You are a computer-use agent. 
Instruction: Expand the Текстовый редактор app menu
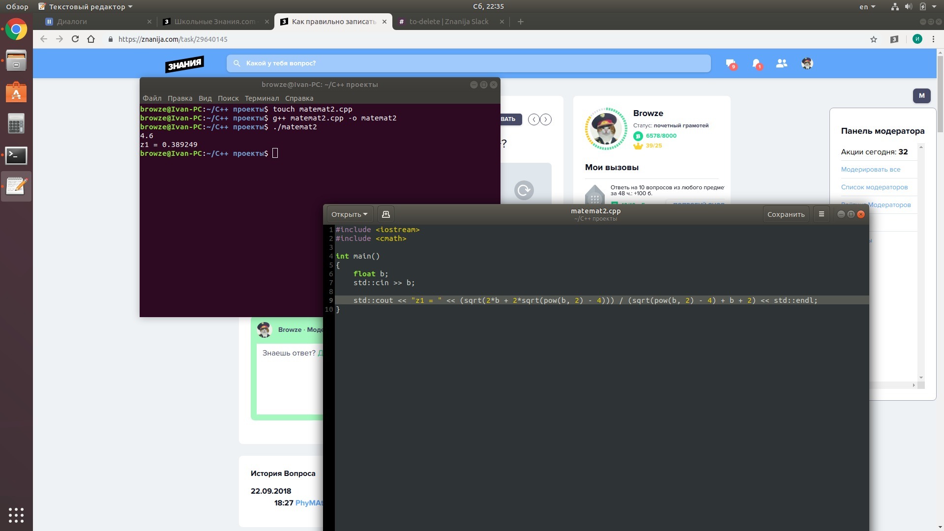[x=87, y=7]
